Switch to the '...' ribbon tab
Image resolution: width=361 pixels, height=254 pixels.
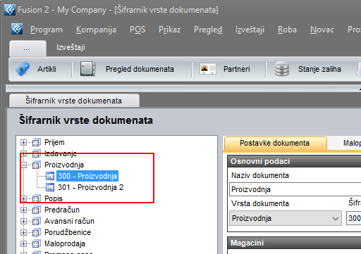coord(27,49)
